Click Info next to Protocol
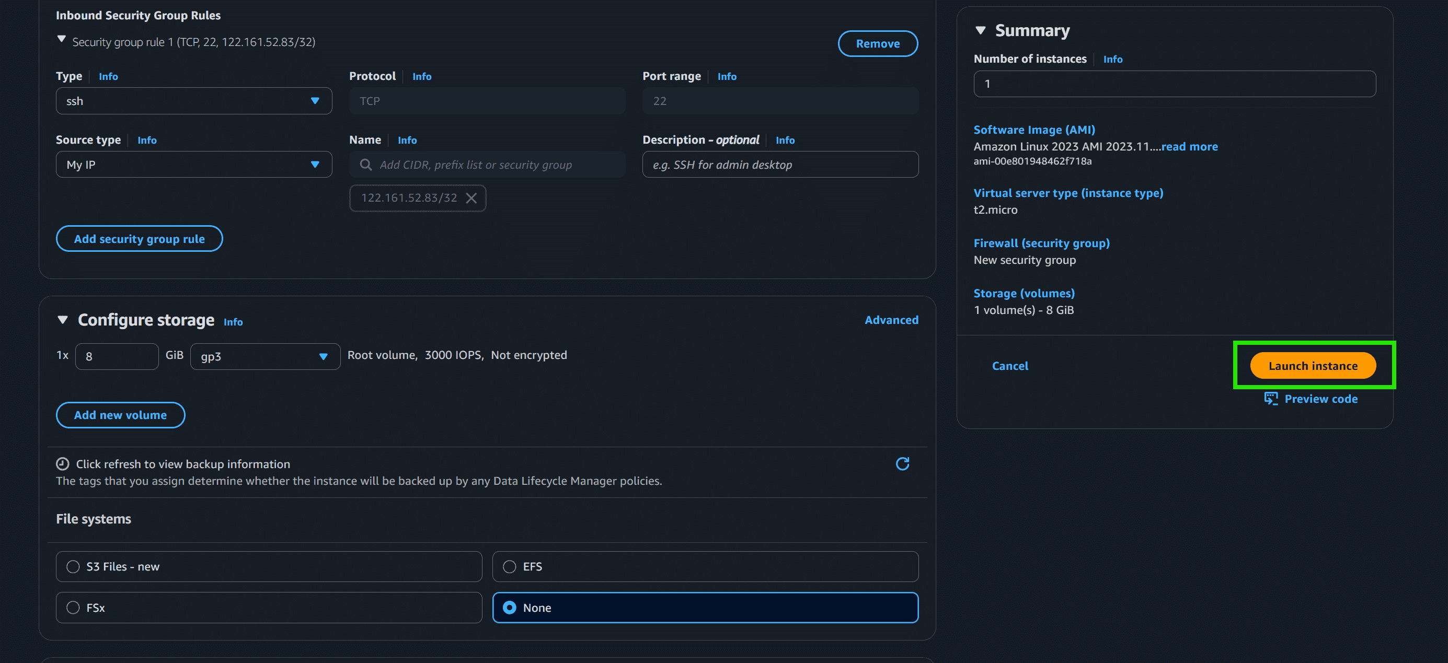The width and height of the screenshot is (1448, 663). click(x=421, y=76)
